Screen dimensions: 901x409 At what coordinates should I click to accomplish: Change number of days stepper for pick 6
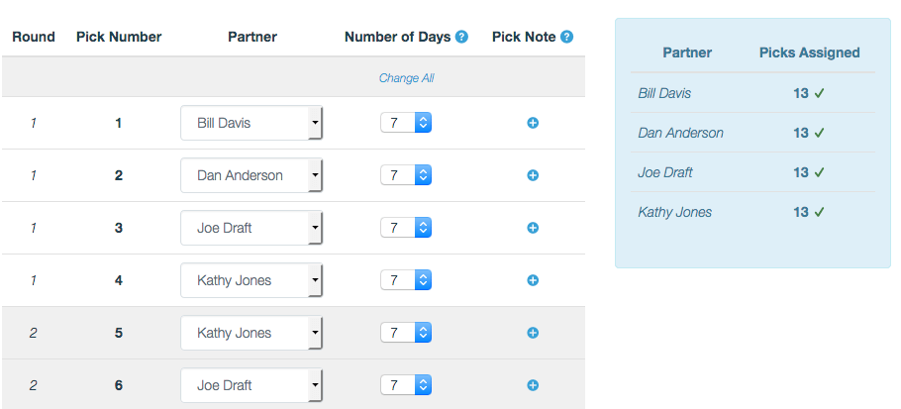406,385
